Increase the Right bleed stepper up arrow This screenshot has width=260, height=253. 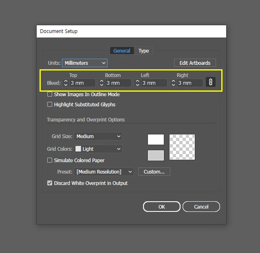[173, 81]
